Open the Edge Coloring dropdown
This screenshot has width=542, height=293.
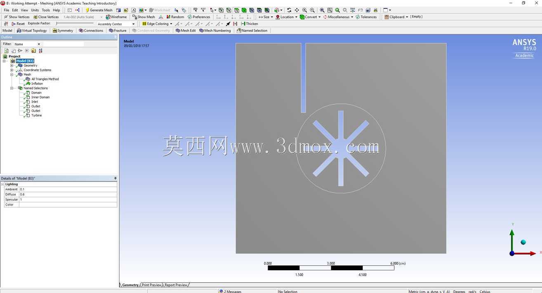171,24
